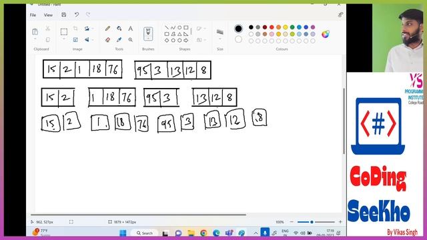Click the Save icon in title bar
Image resolution: width=427 pixels, height=240 pixels.
pos(64,15)
